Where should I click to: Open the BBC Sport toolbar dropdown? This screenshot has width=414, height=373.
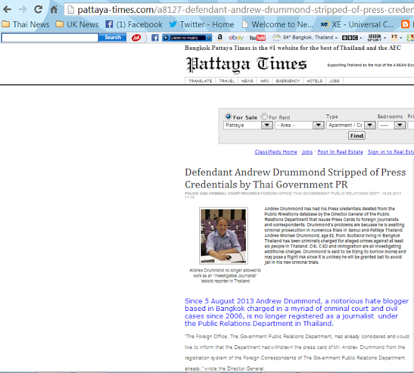376,37
